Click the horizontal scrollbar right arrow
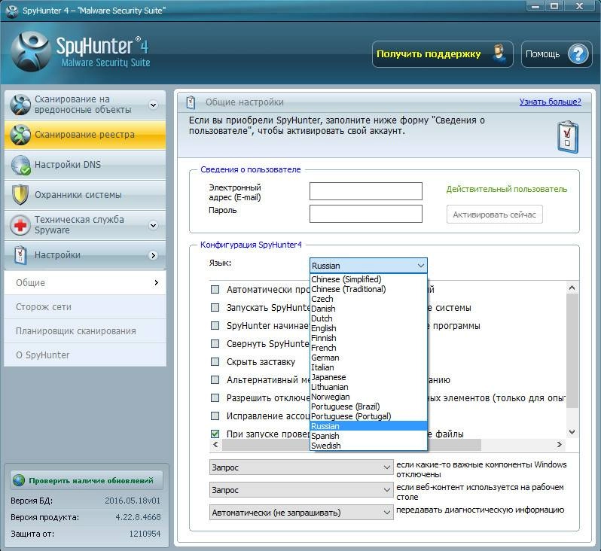601x551 pixels. click(x=560, y=444)
